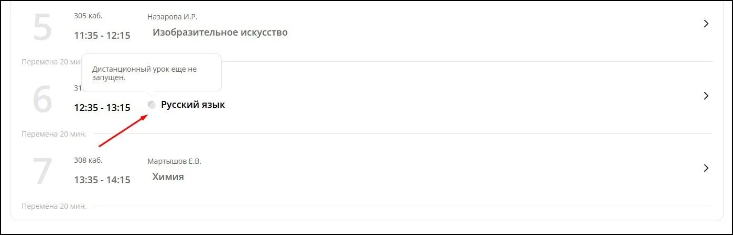
Task: Click teacher name Мартышов Е.В.
Action: (x=174, y=161)
